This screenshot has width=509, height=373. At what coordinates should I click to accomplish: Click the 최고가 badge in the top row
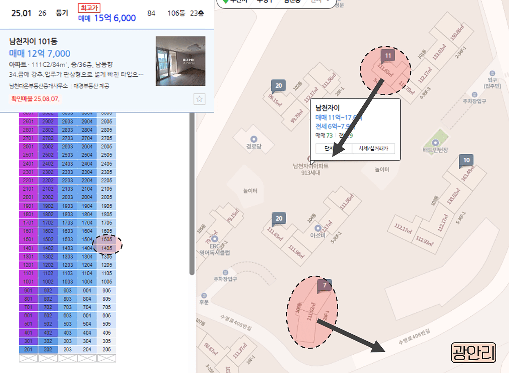click(x=89, y=8)
